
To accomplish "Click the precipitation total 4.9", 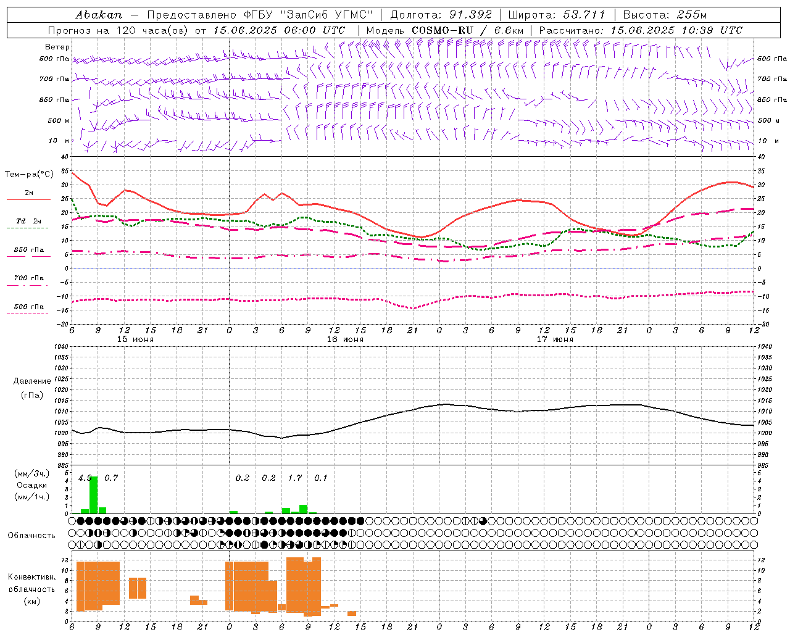I will pyautogui.click(x=85, y=478).
